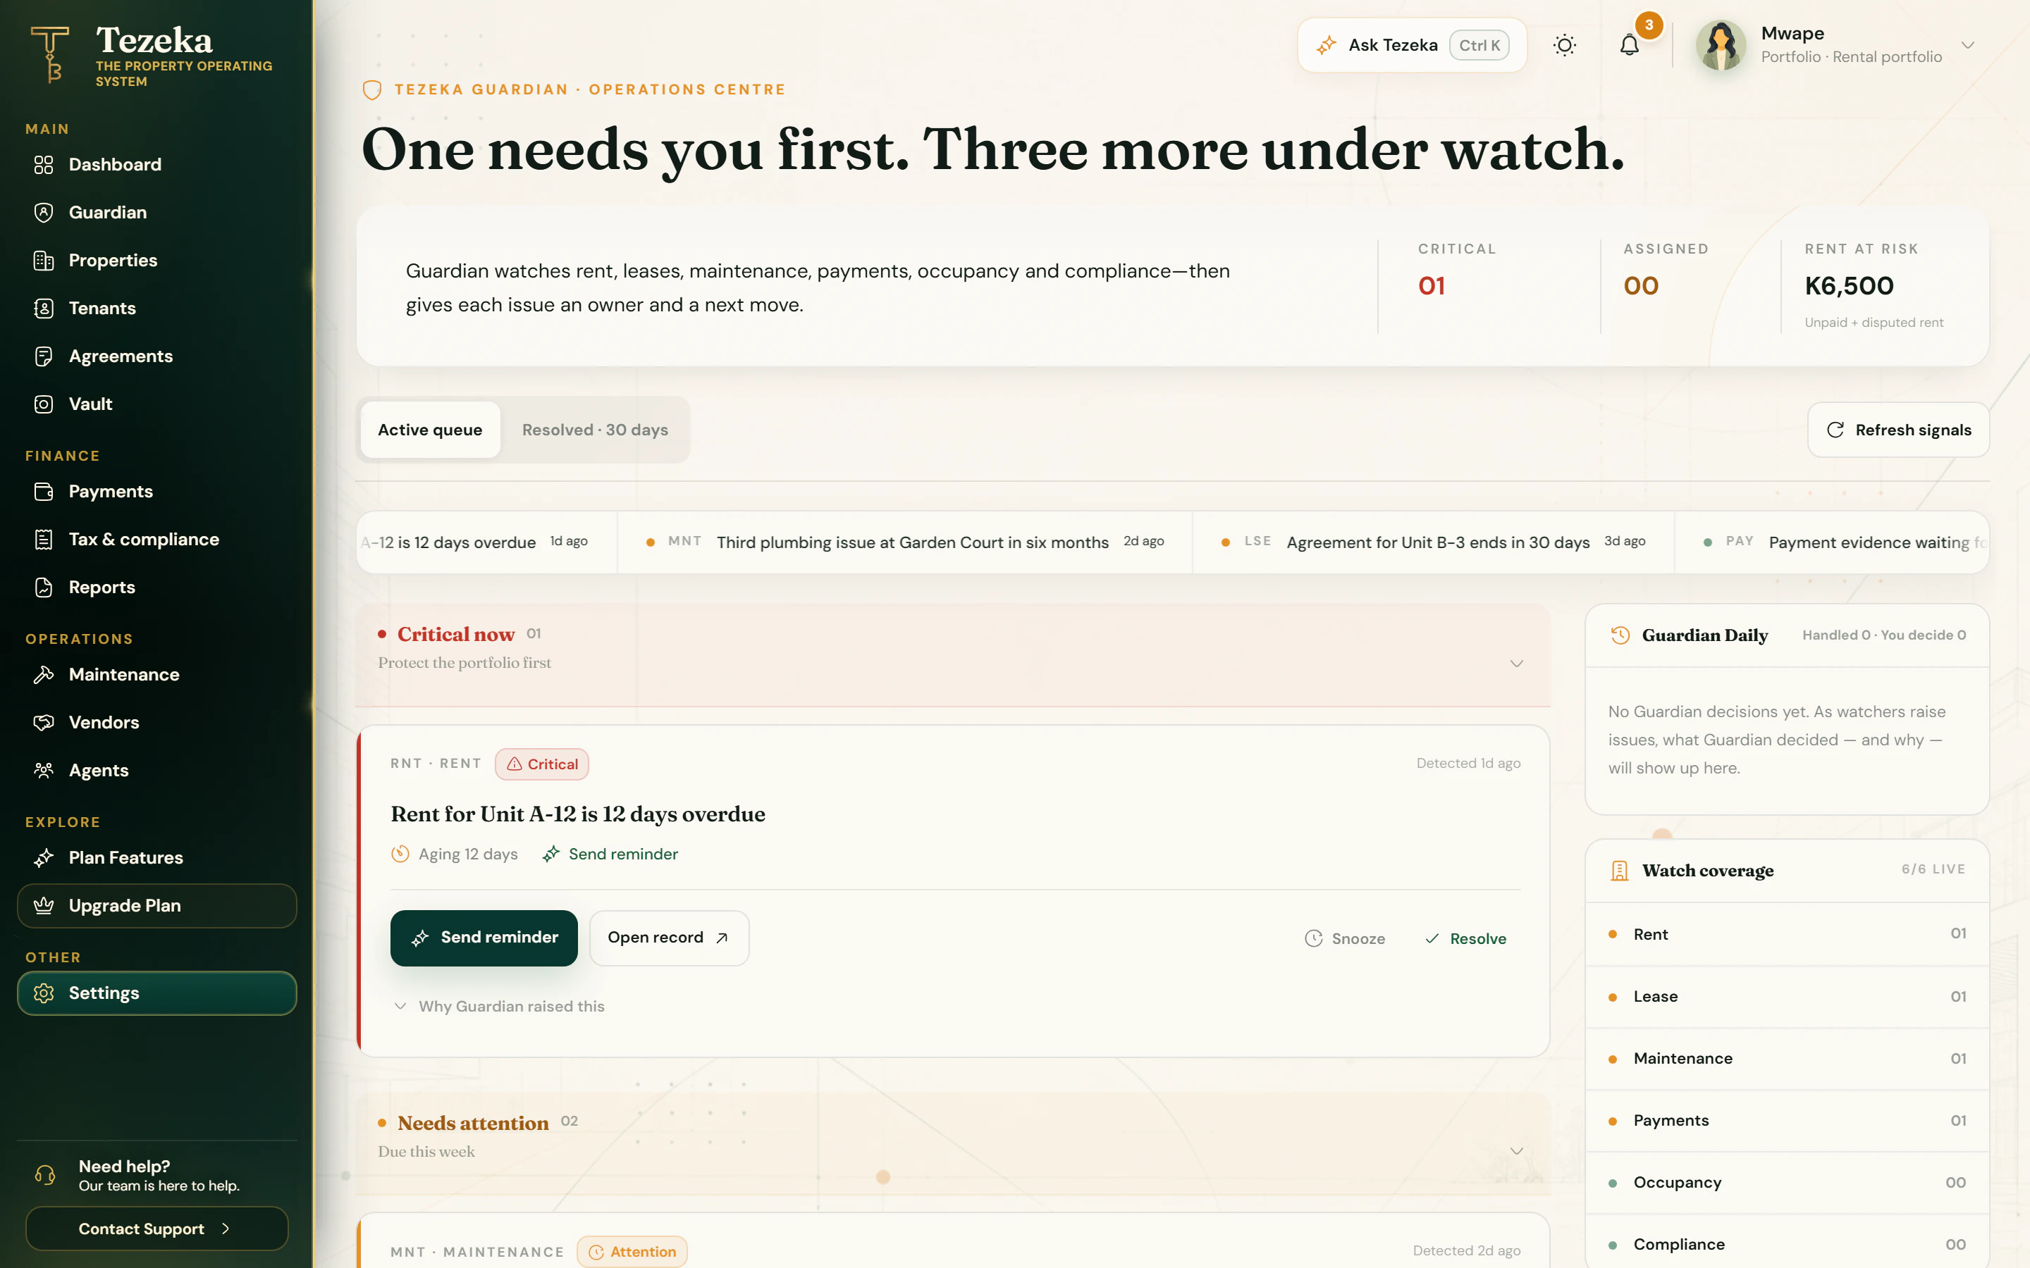
Task: Open Settings in the sidebar
Action: pos(157,993)
